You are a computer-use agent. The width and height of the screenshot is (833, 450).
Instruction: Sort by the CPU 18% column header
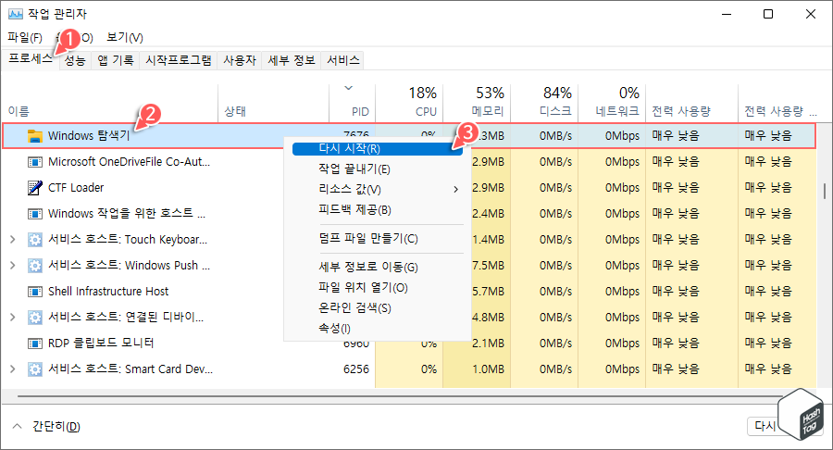(409, 103)
